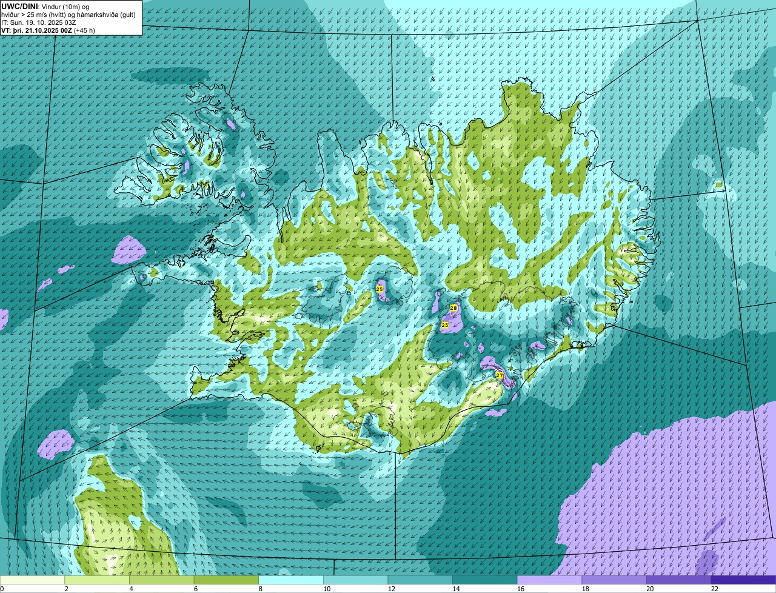The height and width of the screenshot is (593, 776).
Task: Click the legend tick label 14
Action: point(456,589)
